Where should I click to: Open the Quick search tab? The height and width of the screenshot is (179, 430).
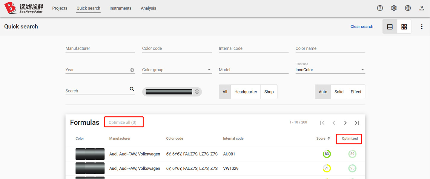click(88, 8)
